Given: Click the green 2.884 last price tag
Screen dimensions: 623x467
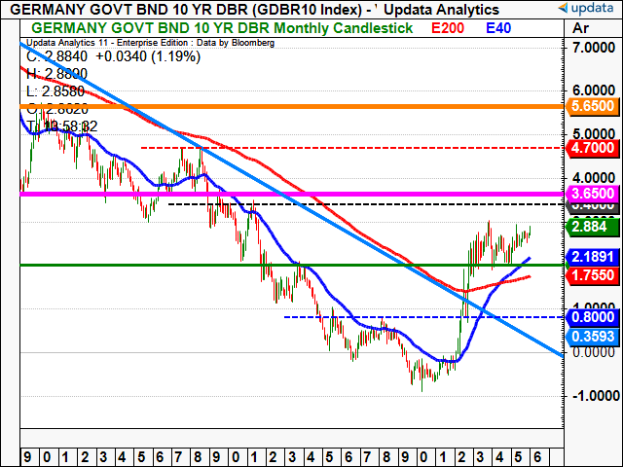Looking at the screenshot, I should [x=590, y=227].
